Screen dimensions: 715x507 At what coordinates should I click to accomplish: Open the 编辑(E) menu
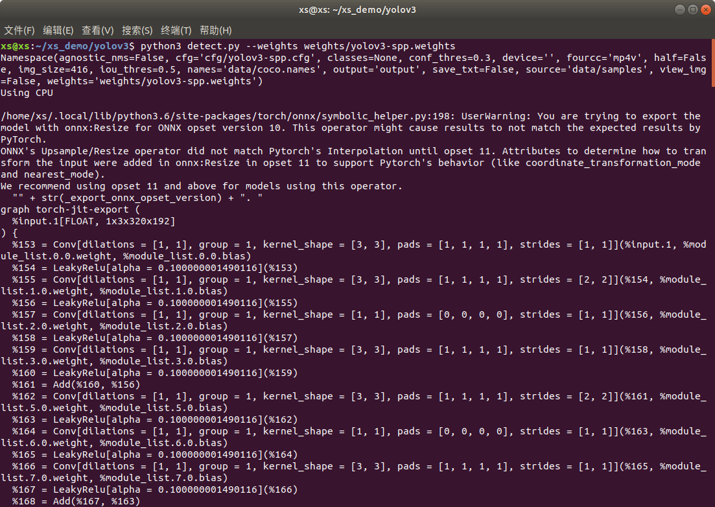[x=58, y=30]
